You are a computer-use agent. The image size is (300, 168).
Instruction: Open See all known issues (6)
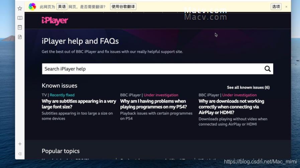tap(248, 88)
